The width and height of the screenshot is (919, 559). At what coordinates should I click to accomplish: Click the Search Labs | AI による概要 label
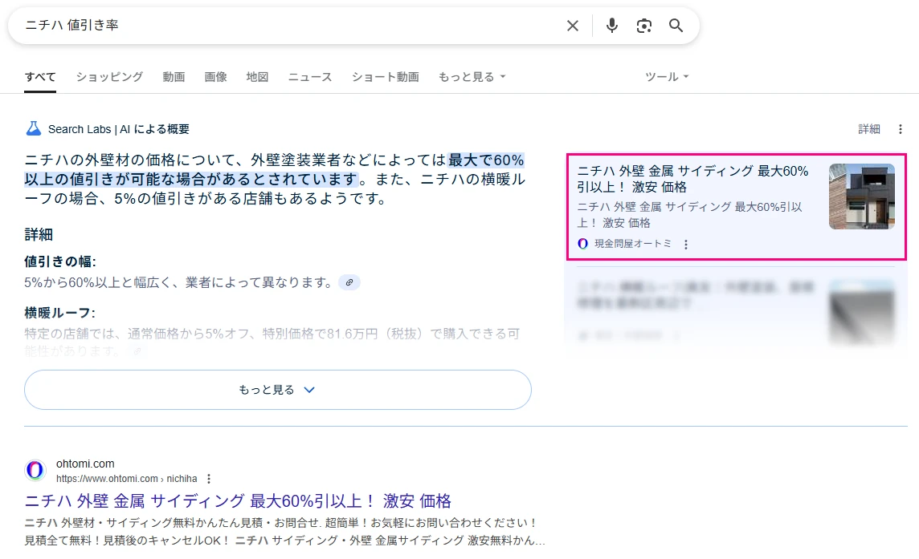point(118,129)
